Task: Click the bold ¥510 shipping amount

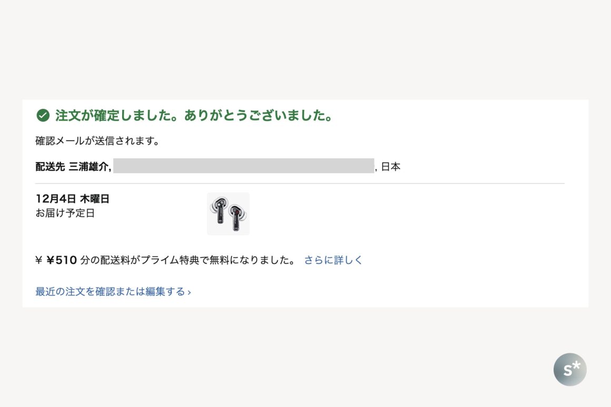Action: 62,260
